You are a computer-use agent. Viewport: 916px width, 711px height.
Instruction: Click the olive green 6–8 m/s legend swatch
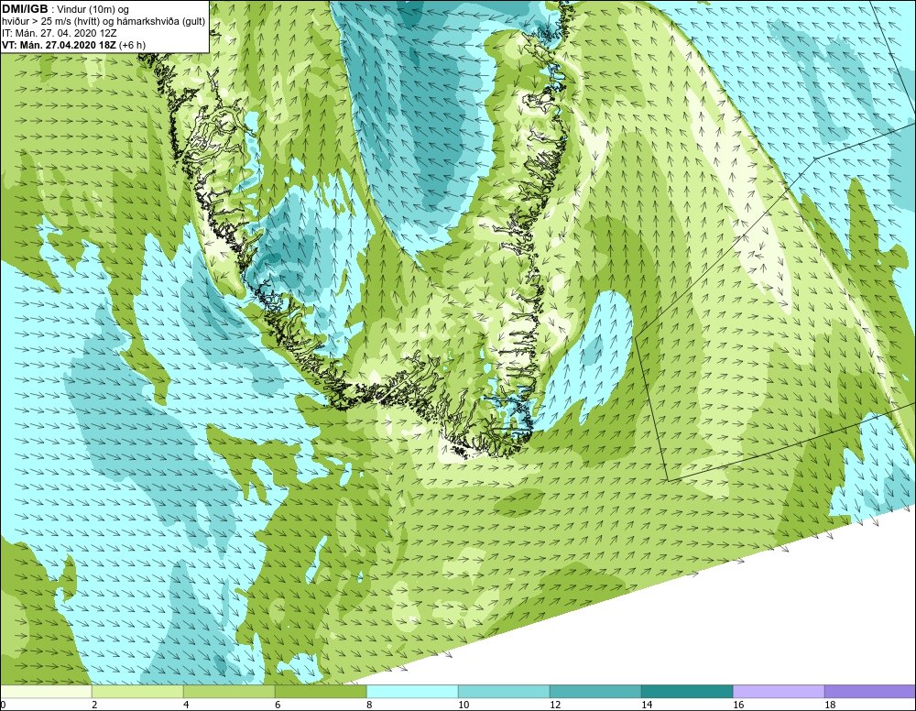coord(321,692)
